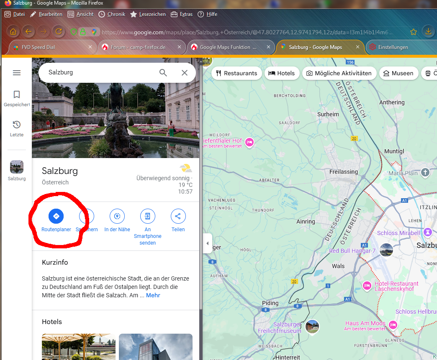Open the weather icon for Salzburg
Screen dimensions: 437x360
click(186, 168)
